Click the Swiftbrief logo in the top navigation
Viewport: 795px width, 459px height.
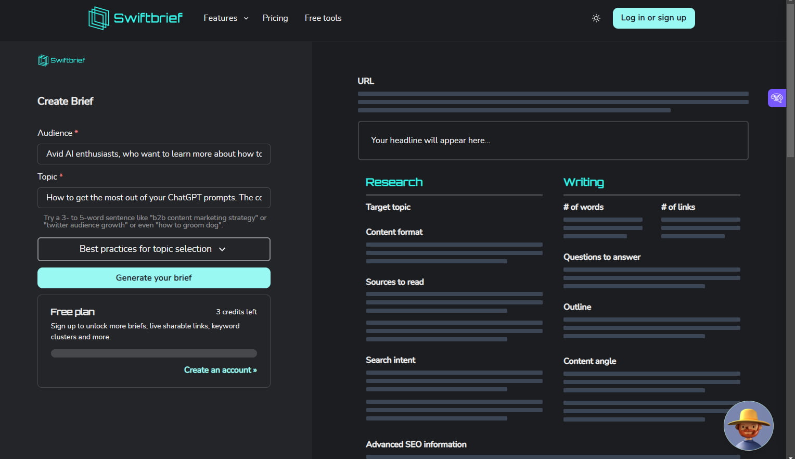pos(135,18)
